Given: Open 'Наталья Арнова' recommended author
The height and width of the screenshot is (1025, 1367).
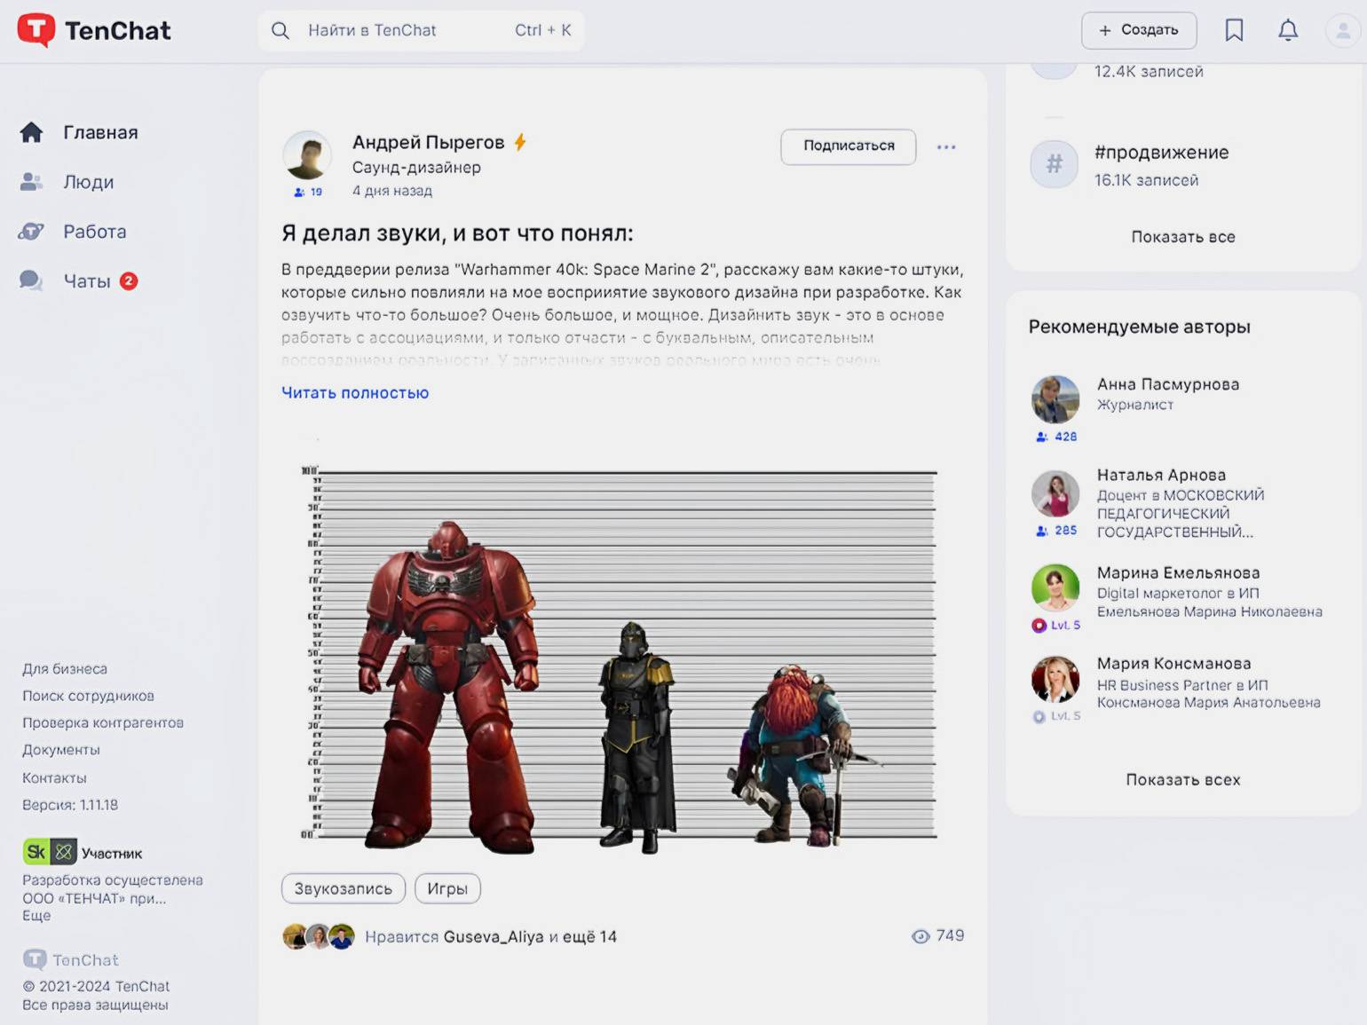Looking at the screenshot, I should click(1161, 475).
